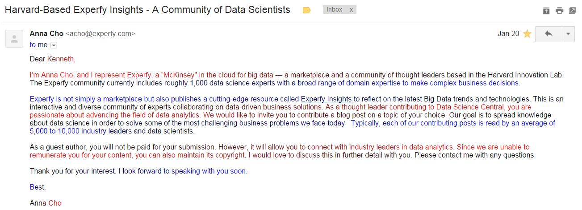The height and width of the screenshot is (210, 582).
Task: Click the yellow importance marker icon
Action: (306, 10)
